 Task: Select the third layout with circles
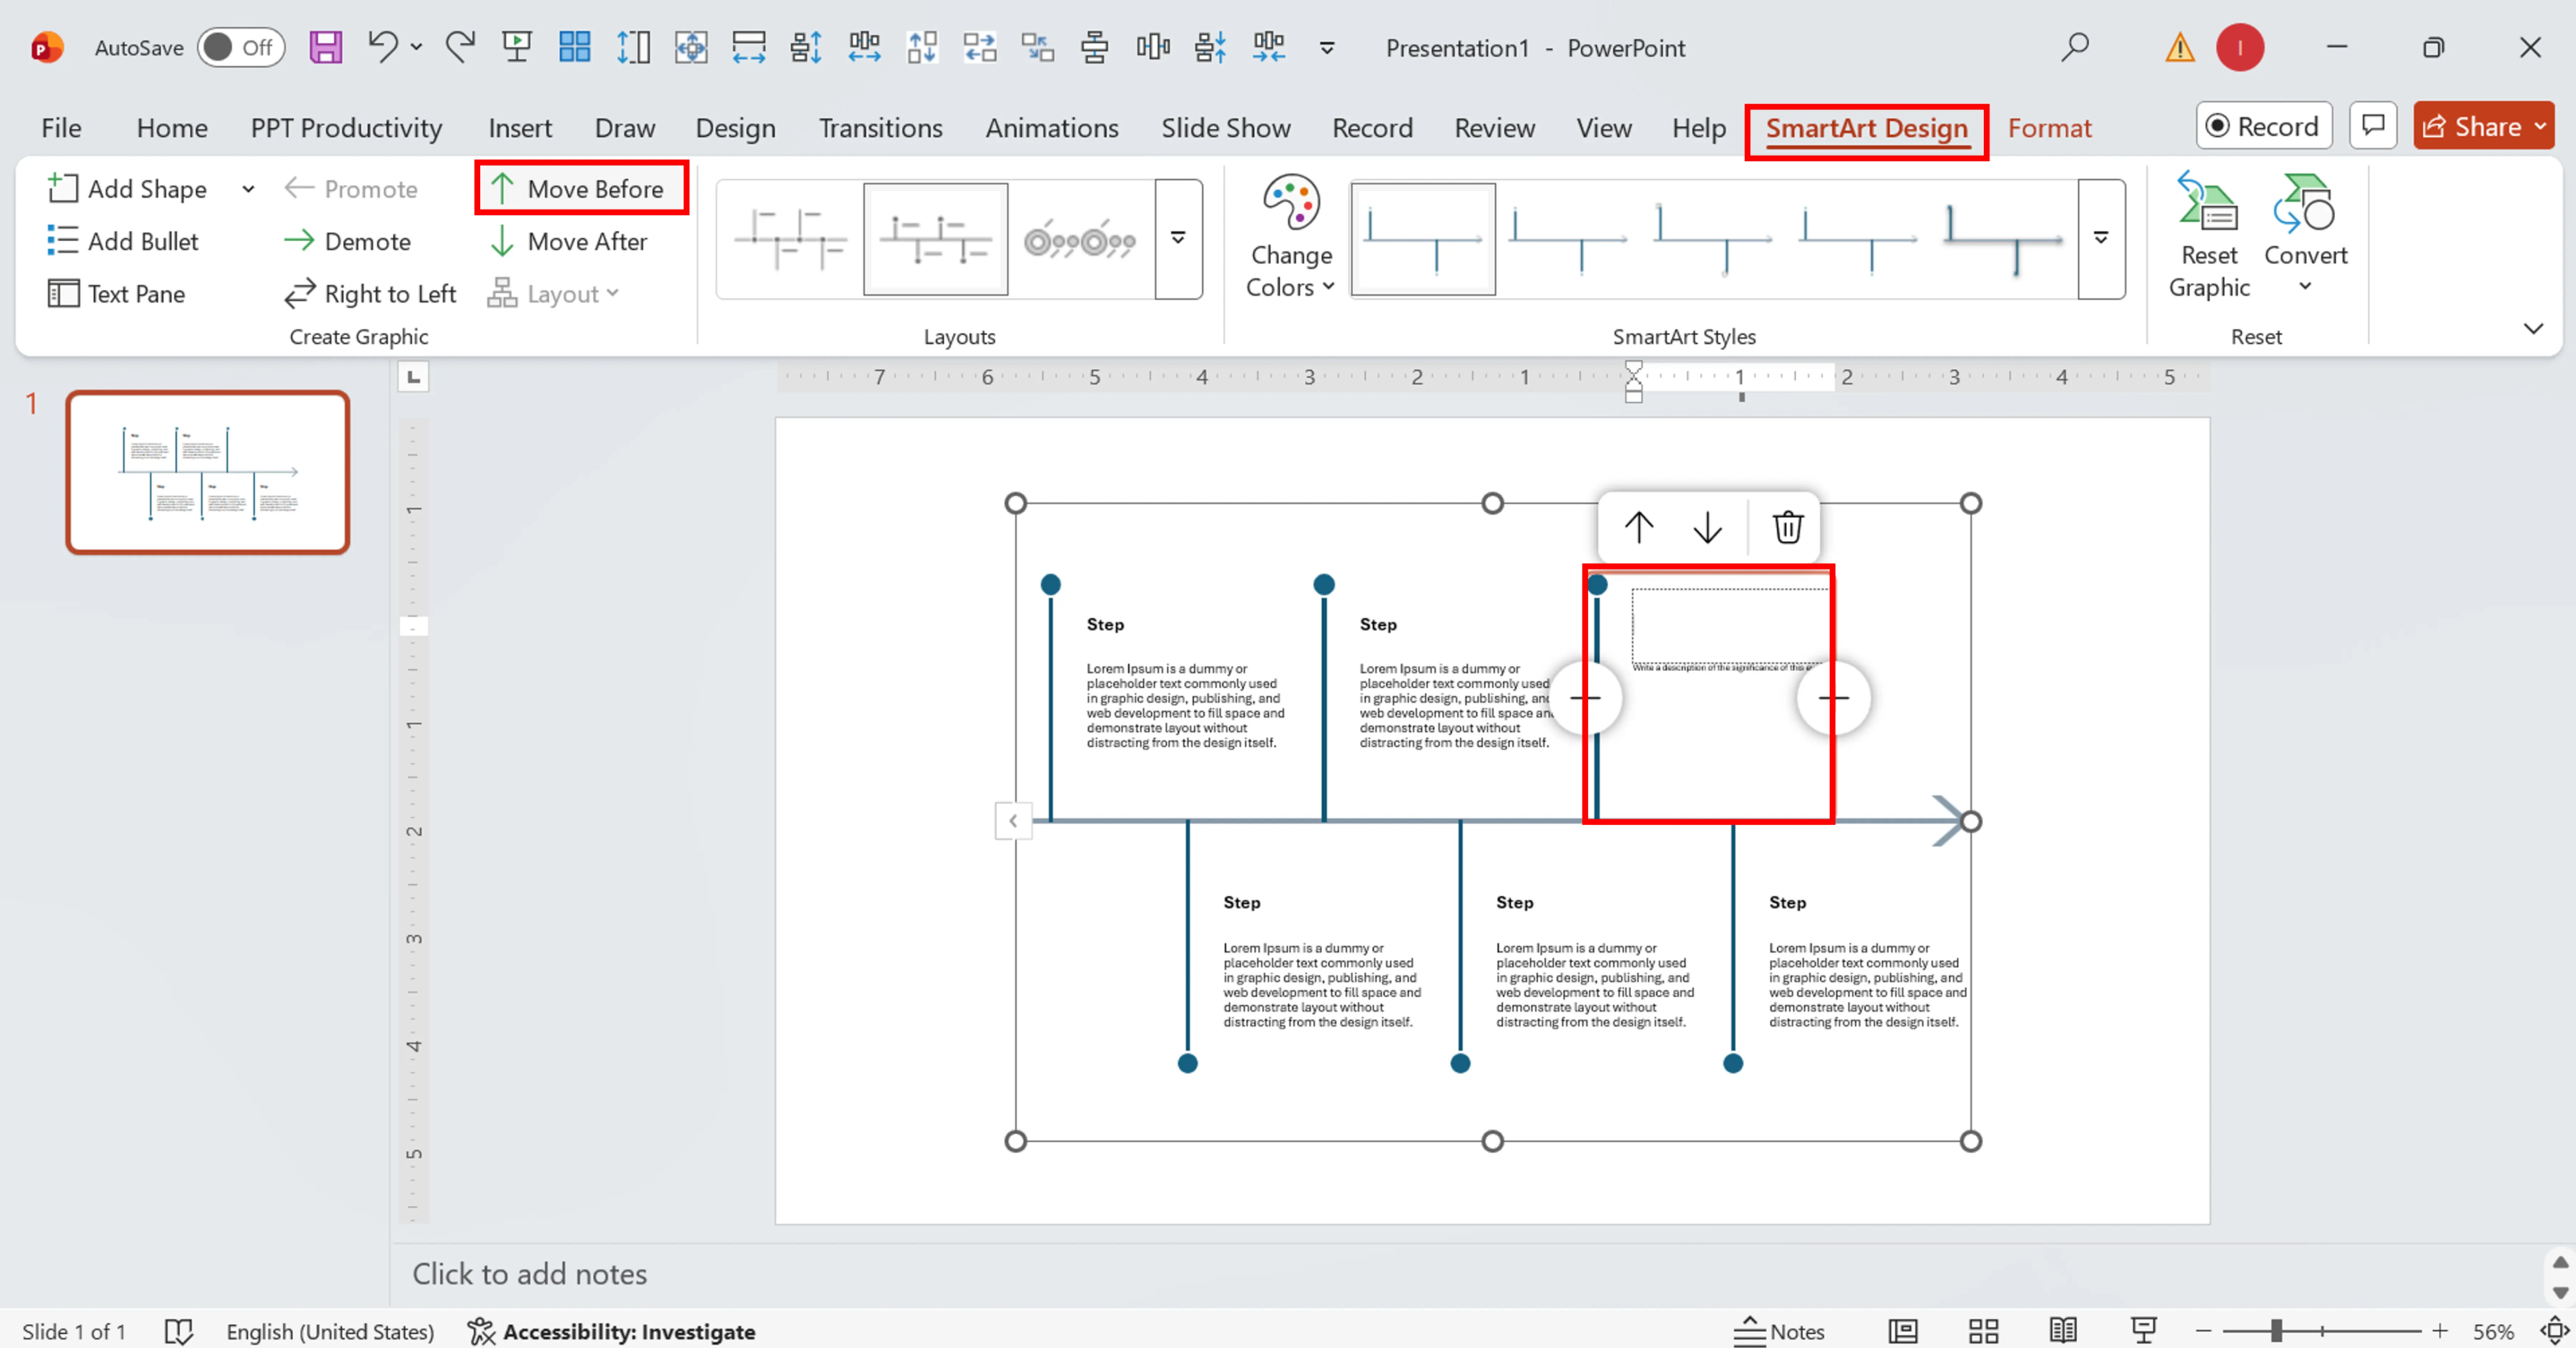tap(1080, 239)
